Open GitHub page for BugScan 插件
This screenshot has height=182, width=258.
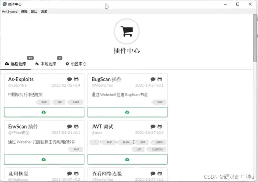160,79
